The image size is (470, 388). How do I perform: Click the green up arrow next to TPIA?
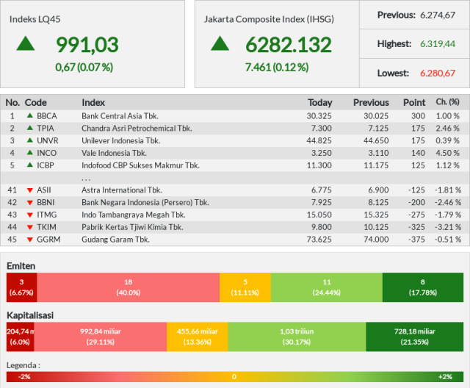tap(30, 128)
